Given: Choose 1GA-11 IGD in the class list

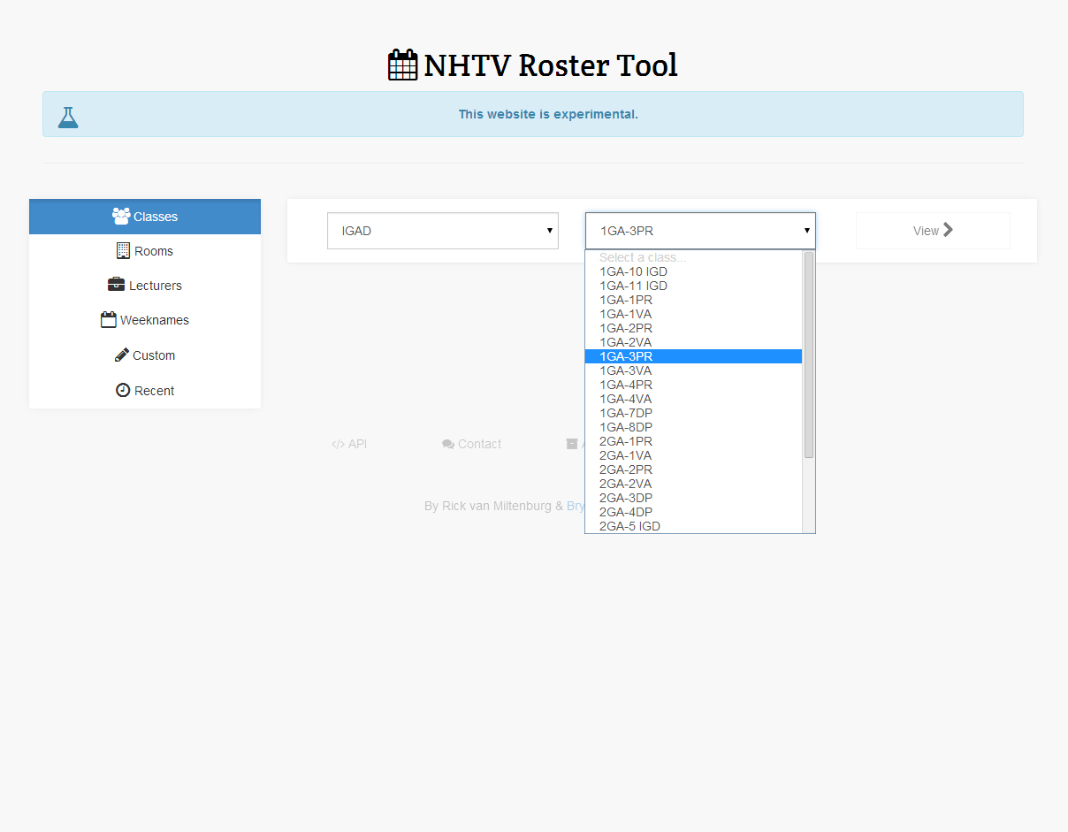Looking at the screenshot, I should coord(693,286).
